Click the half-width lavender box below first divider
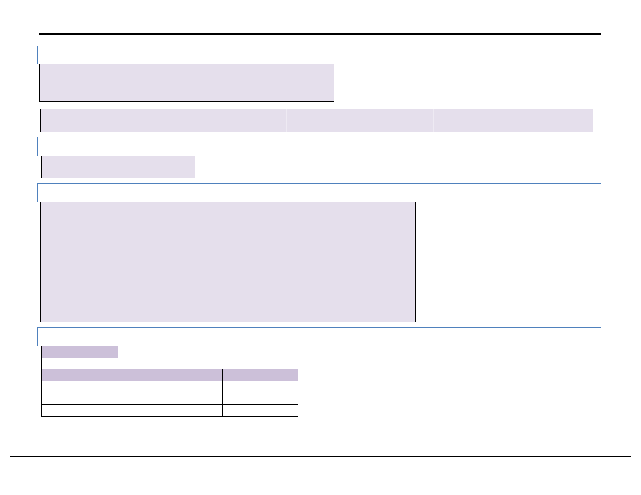Image resolution: width=641 pixels, height=495 pixels. tap(187, 83)
